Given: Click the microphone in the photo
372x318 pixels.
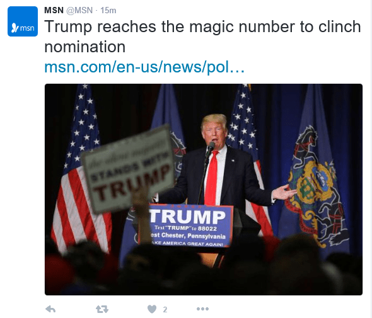Looking at the screenshot, I should click(210, 149).
